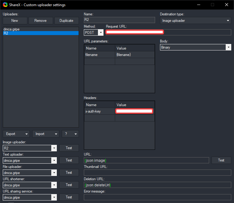The image size is (234, 203).
Task: Remove the selected uploader
Action: [x=41, y=21]
